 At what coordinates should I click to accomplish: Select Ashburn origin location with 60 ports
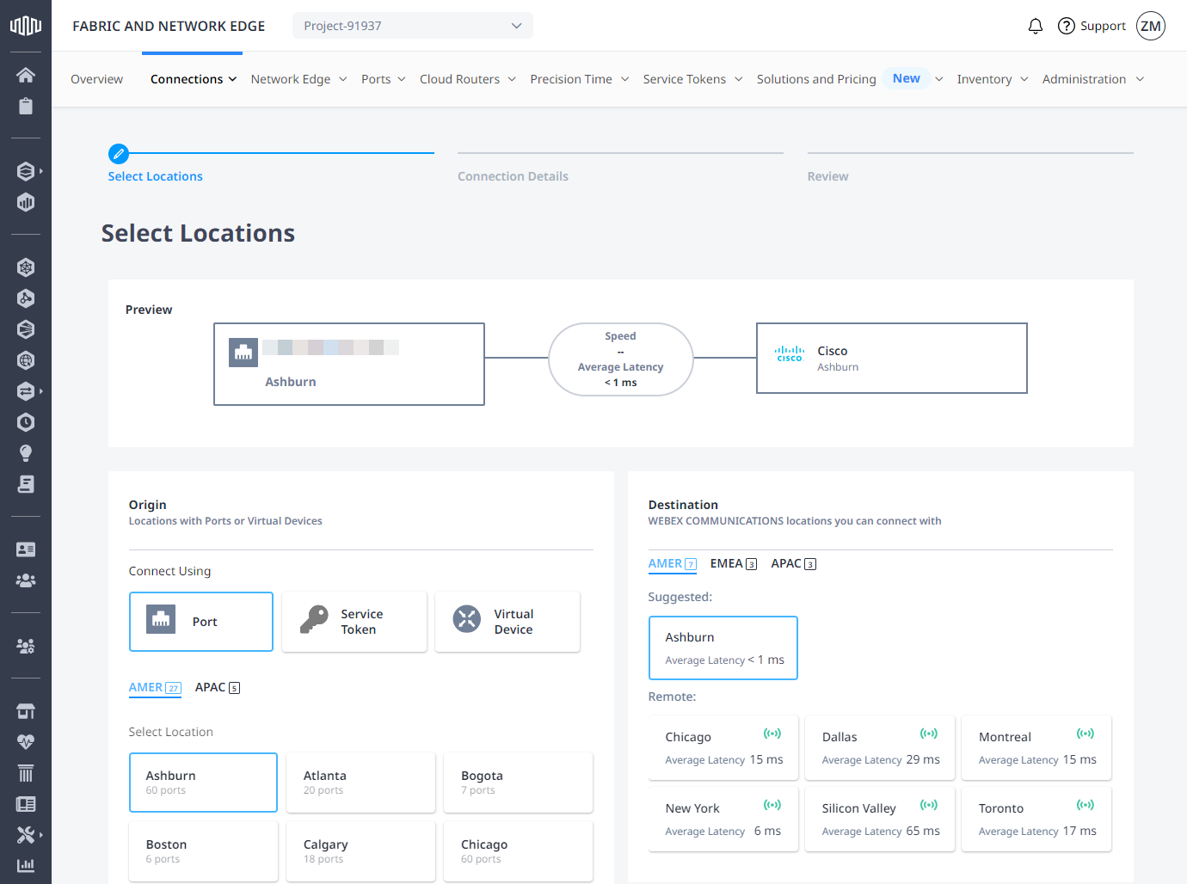[203, 783]
